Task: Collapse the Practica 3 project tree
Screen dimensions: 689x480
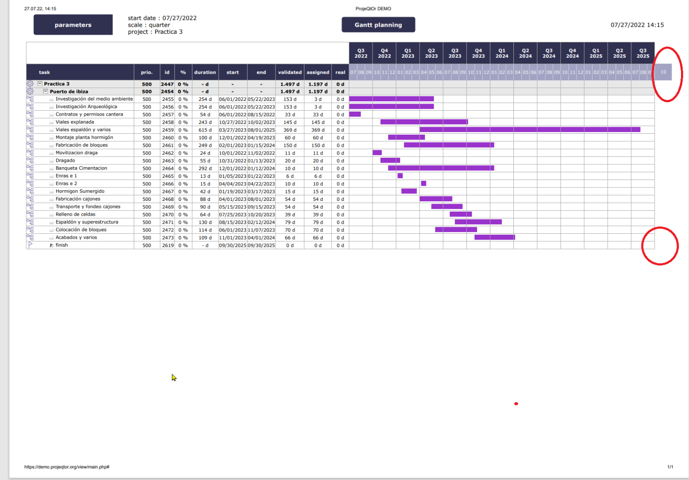Action: [x=40, y=84]
